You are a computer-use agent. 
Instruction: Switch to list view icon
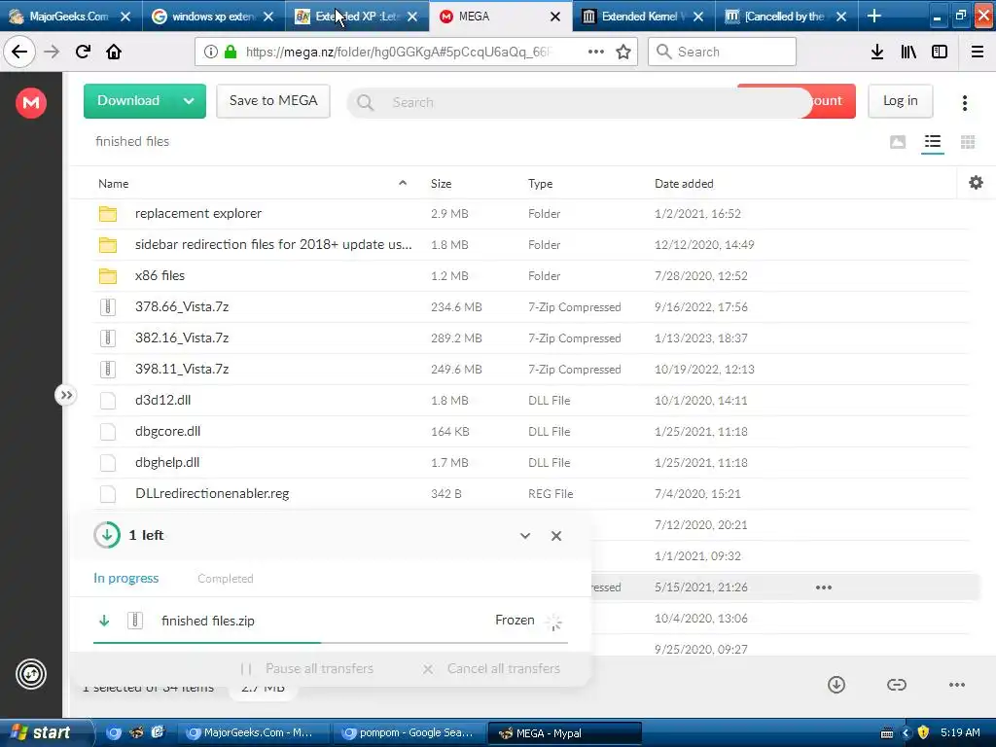coord(933,142)
